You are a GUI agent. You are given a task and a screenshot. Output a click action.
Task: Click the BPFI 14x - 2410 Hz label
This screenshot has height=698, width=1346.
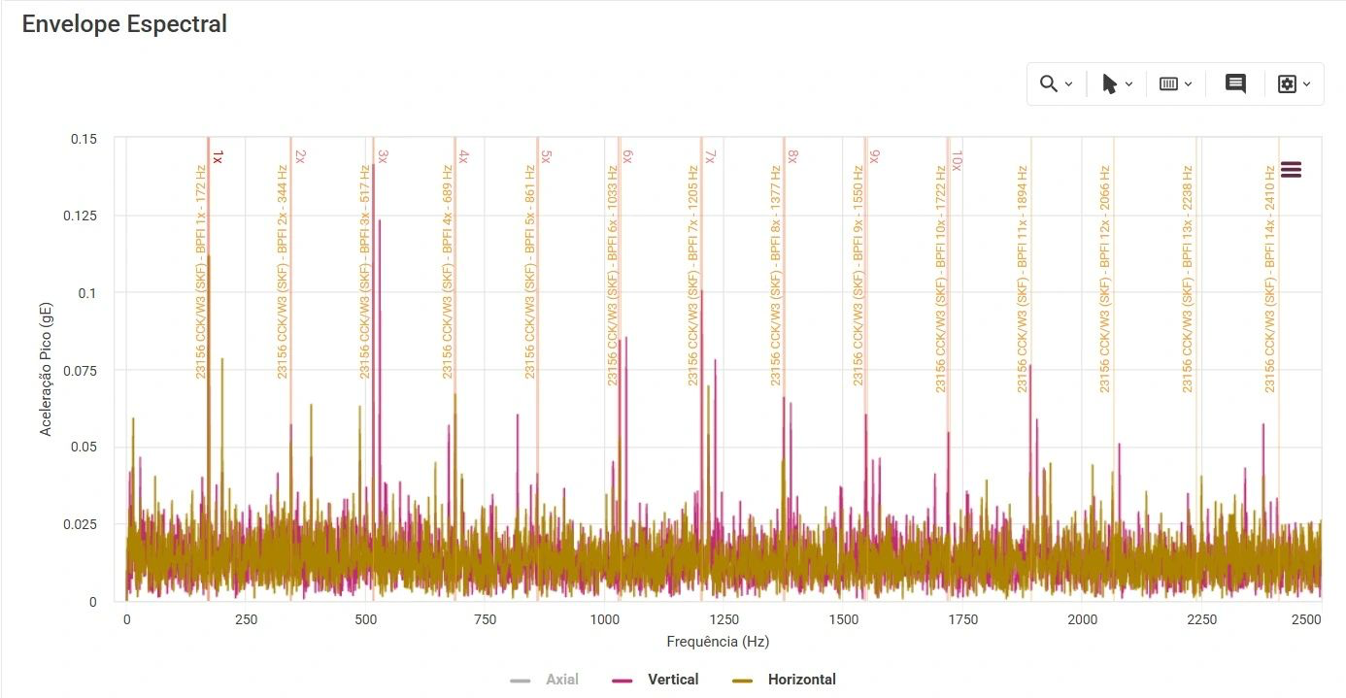[x=1269, y=279]
